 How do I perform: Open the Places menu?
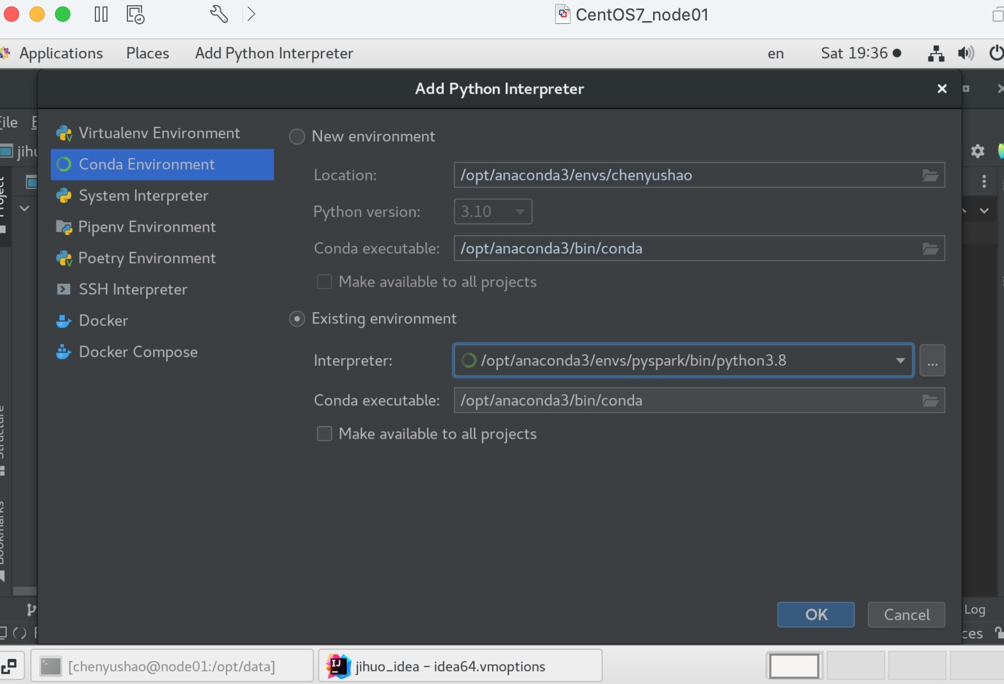148,53
